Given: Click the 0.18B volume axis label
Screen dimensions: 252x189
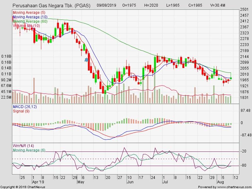Looking at the screenshot, I should pyautogui.click(x=6, y=56).
